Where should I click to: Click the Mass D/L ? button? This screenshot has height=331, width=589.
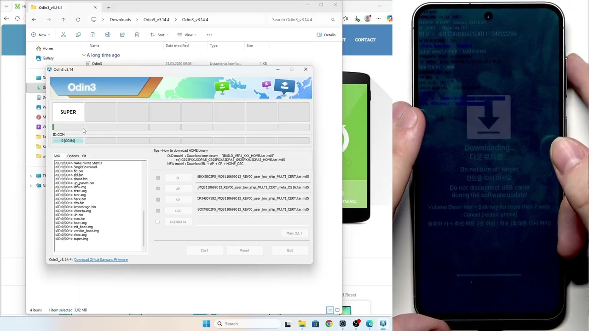coord(294,233)
